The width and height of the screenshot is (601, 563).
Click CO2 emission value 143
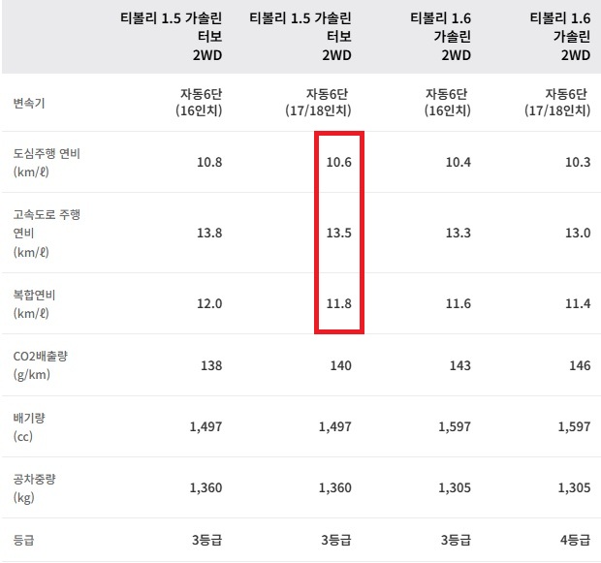(x=459, y=365)
